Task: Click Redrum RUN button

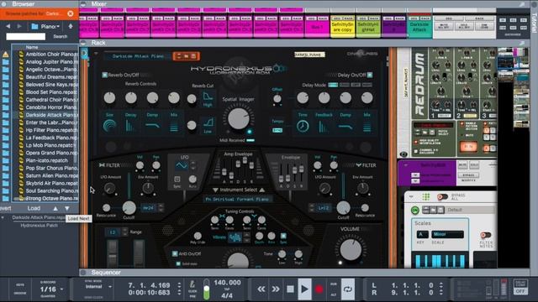Action: [468, 147]
